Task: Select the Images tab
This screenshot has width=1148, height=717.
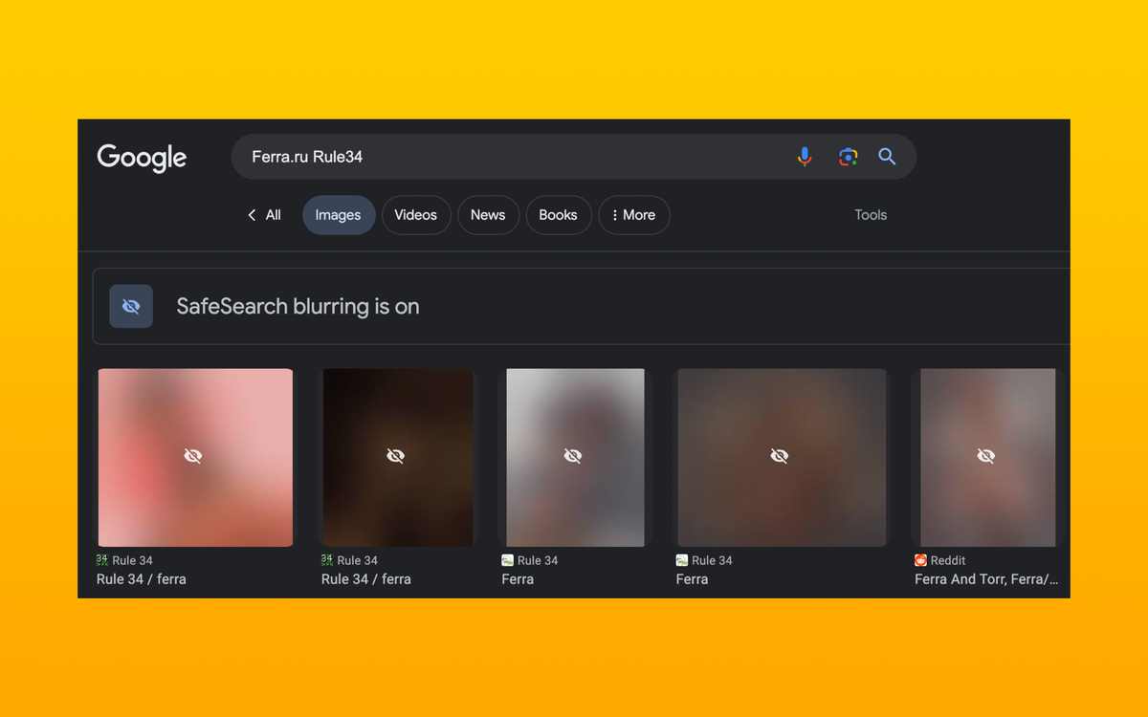Action: tap(339, 215)
